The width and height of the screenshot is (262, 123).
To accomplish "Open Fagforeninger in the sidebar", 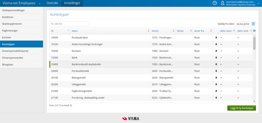I will (x=22, y=31).
